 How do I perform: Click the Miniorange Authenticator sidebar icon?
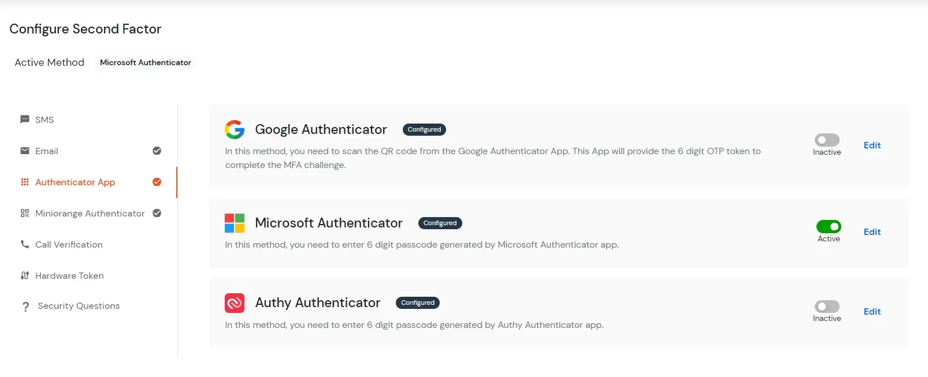(x=24, y=213)
